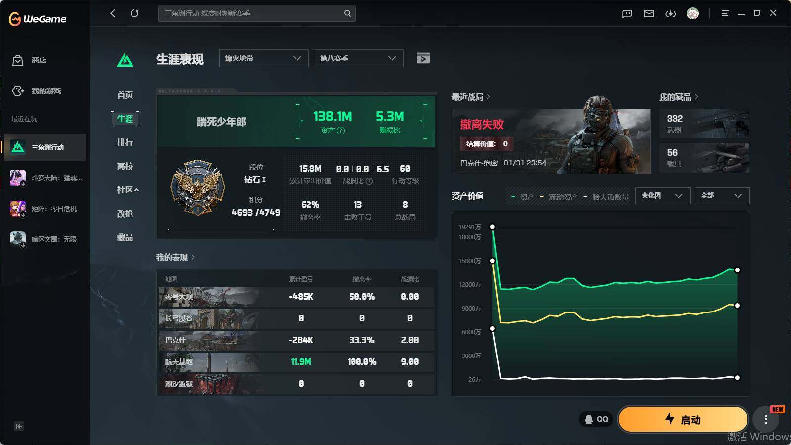Select the 巴克什 map row

297,340
